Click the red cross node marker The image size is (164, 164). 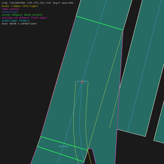coord(82,82)
